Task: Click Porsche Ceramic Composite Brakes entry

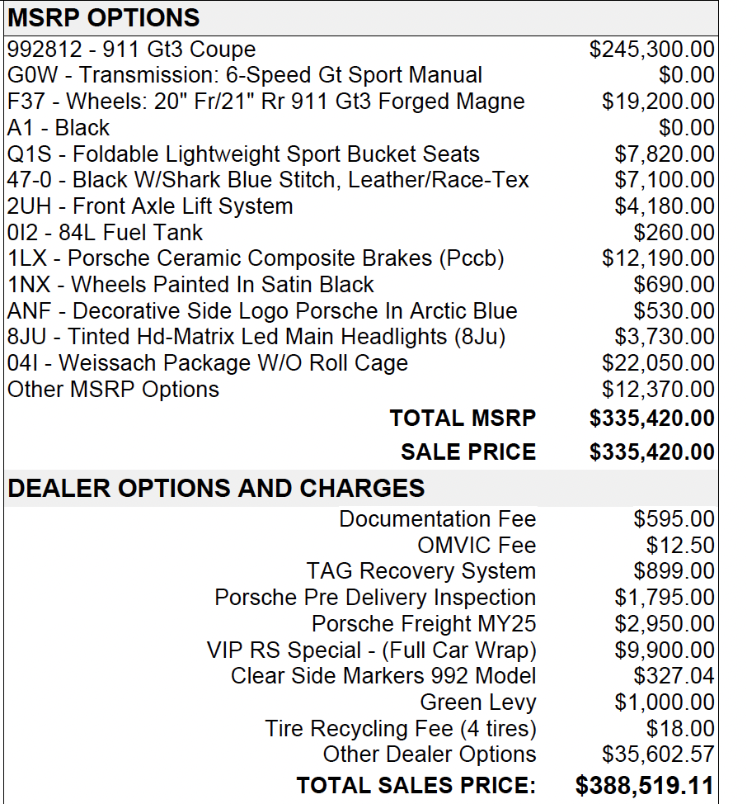Action: 256,258
